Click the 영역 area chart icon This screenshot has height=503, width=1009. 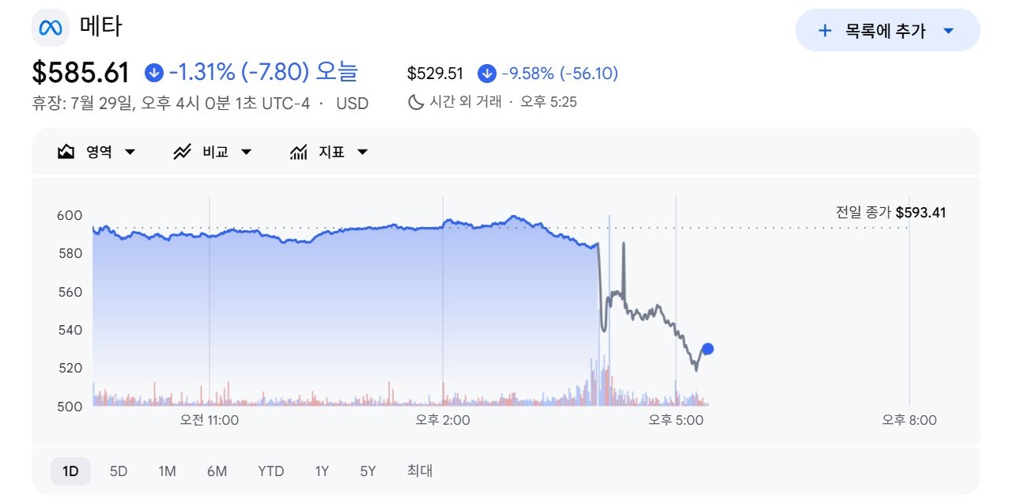(x=66, y=152)
